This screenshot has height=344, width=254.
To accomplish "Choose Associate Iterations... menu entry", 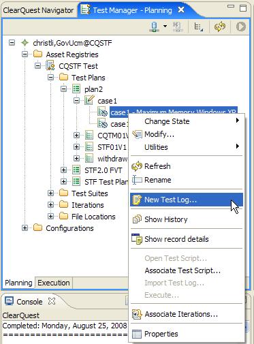I will pos(187,314).
